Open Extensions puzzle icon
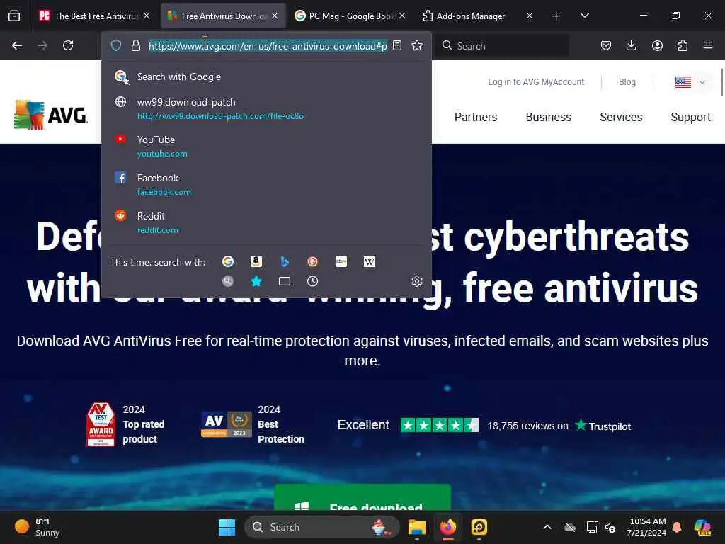Image resolution: width=725 pixels, height=544 pixels. pos(683,45)
